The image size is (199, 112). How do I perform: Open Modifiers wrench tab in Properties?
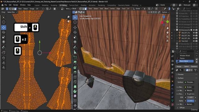(173, 85)
